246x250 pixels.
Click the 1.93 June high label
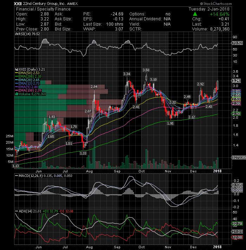[52, 117]
